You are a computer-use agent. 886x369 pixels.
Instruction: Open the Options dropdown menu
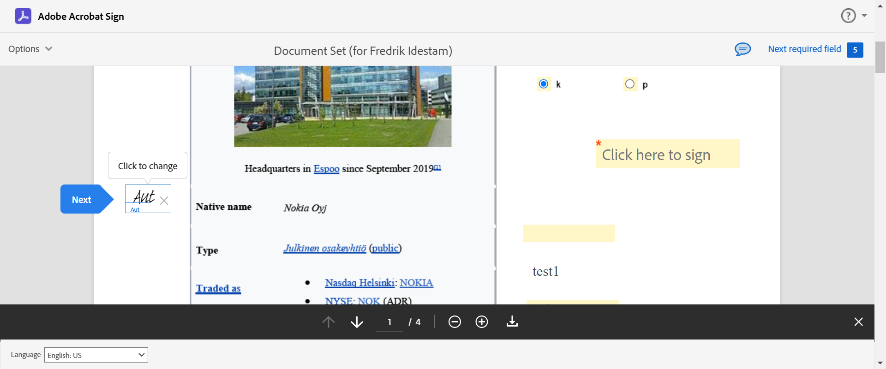coord(30,49)
